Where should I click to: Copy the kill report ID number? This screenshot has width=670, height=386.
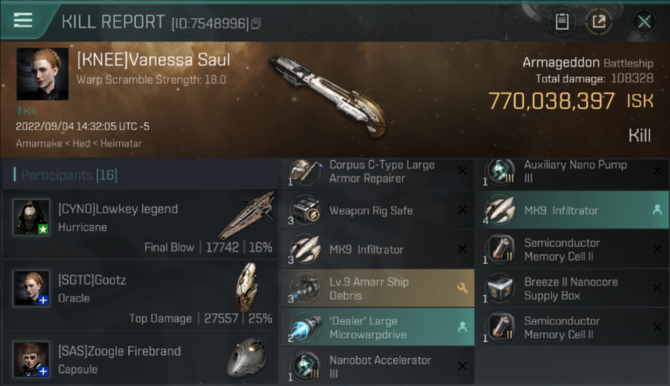click(x=256, y=23)
